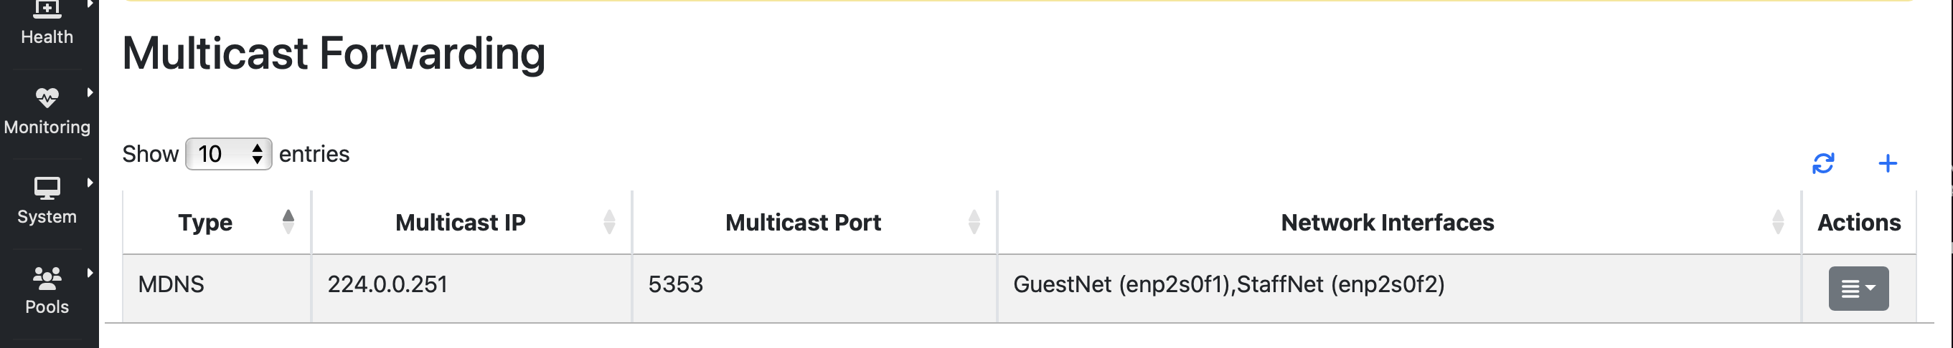Screen dimensions: 1953x348
Task: Add a new multicast forwarding entry
Action: click(1888, 163)
